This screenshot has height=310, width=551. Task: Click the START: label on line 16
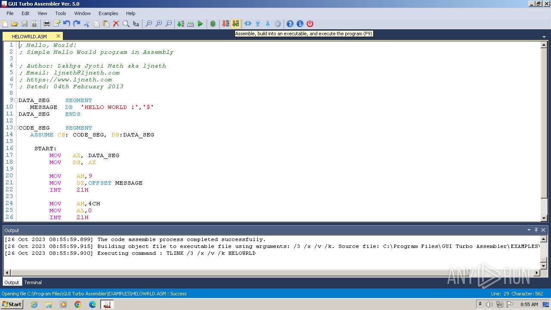tap(45, 149)
